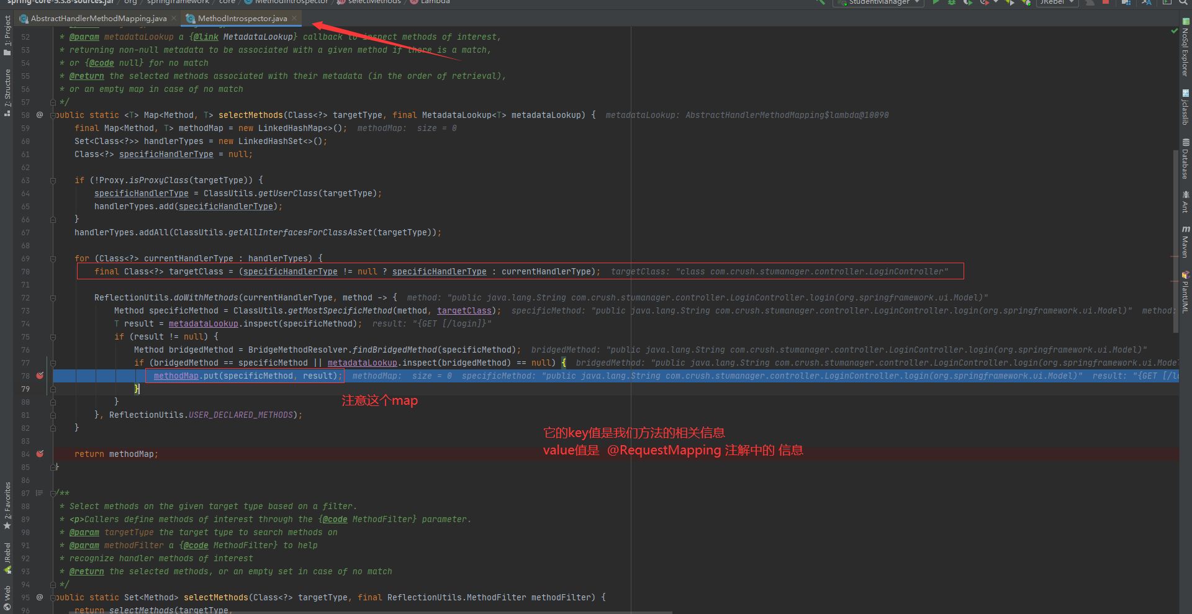
Task: Click line number 70 in the gutter
Action: [25, 271]
